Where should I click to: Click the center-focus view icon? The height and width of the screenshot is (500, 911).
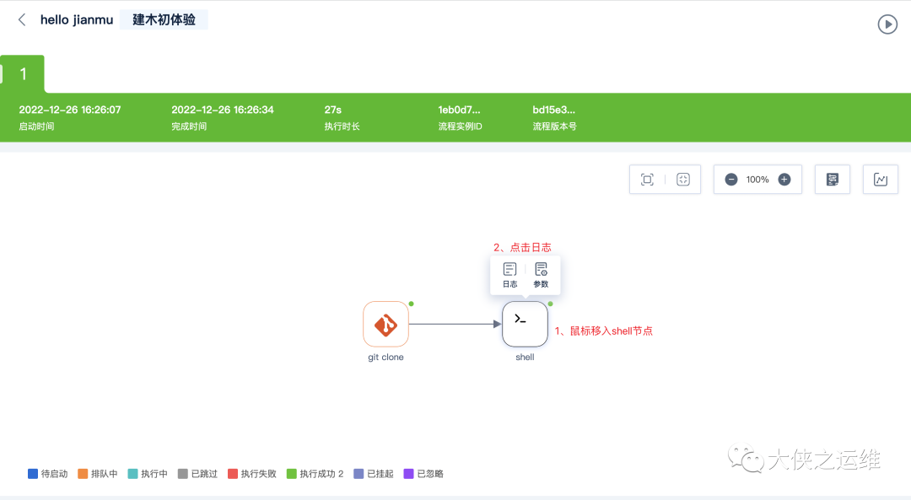683,180
